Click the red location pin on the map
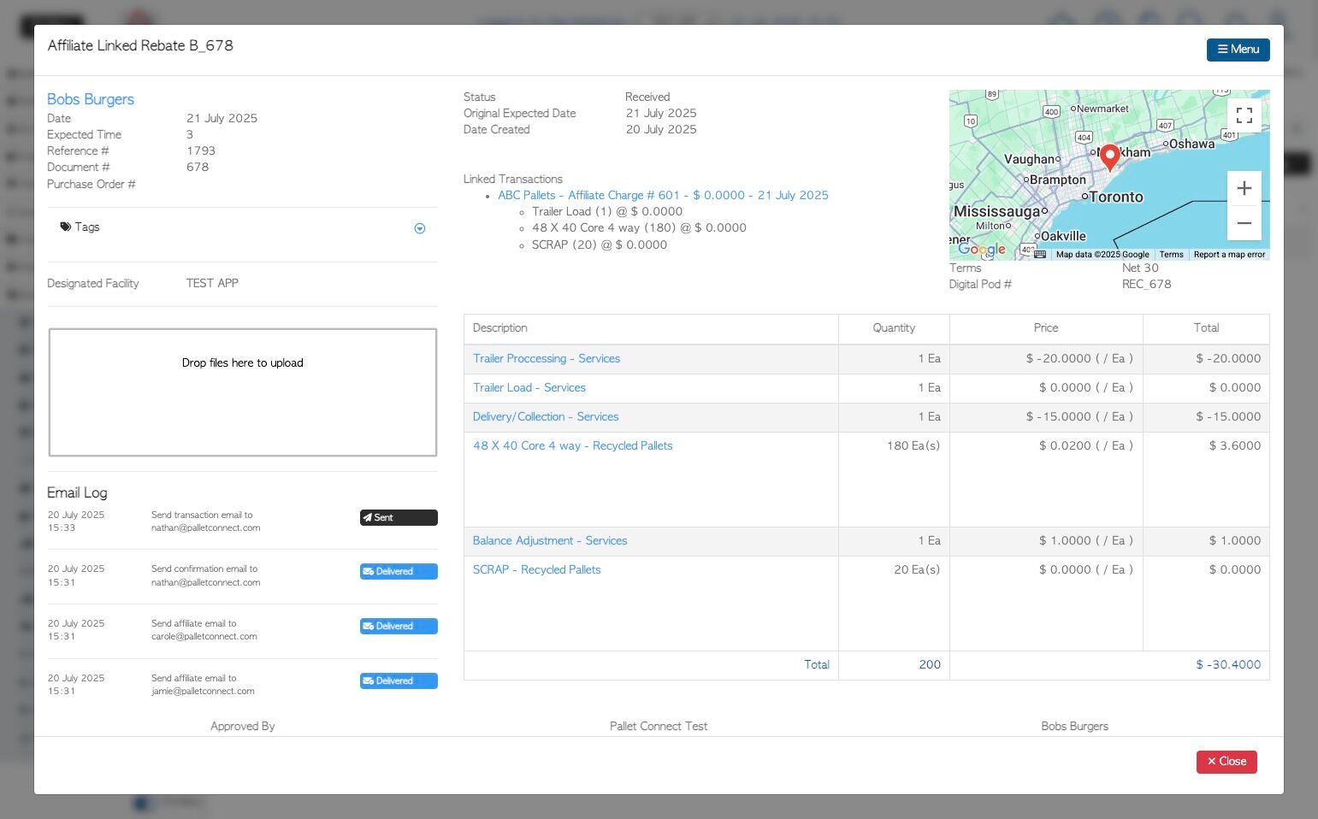 coord(1109,157)
